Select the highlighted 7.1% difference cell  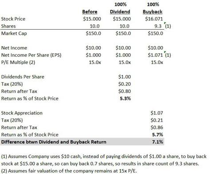pos(158,142)
